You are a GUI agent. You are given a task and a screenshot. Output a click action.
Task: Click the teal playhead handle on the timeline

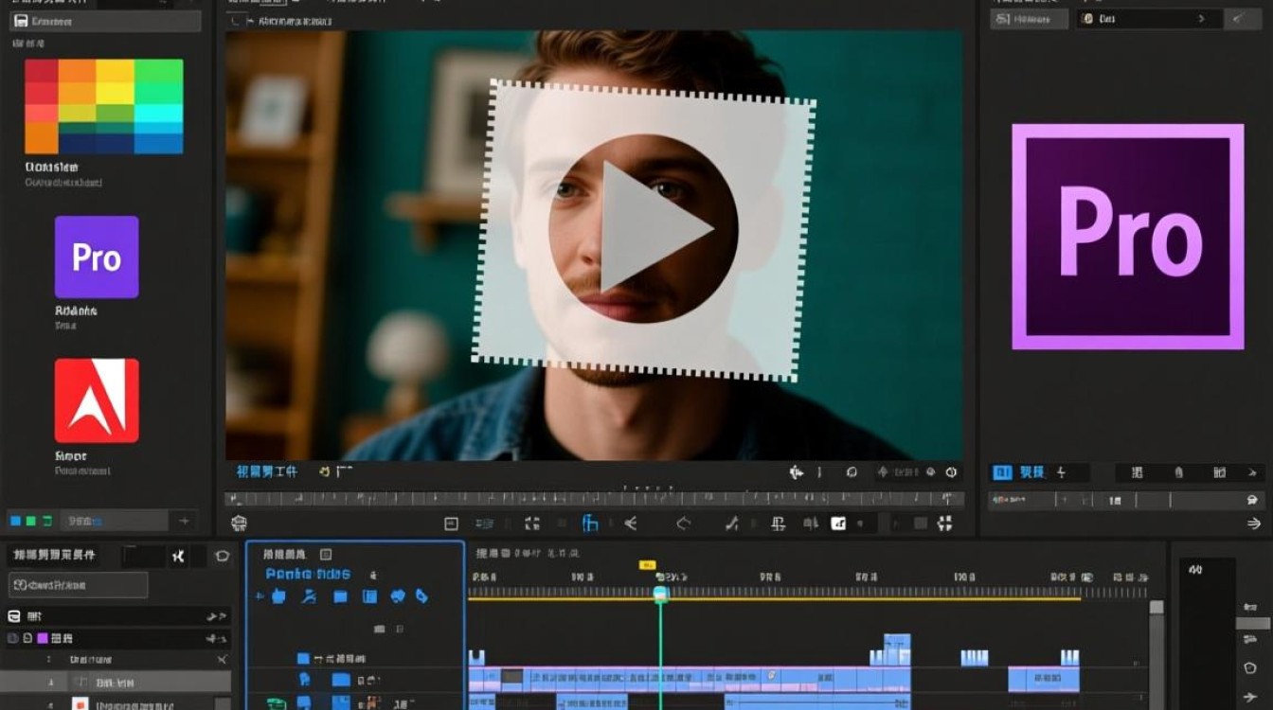[660, 595]
